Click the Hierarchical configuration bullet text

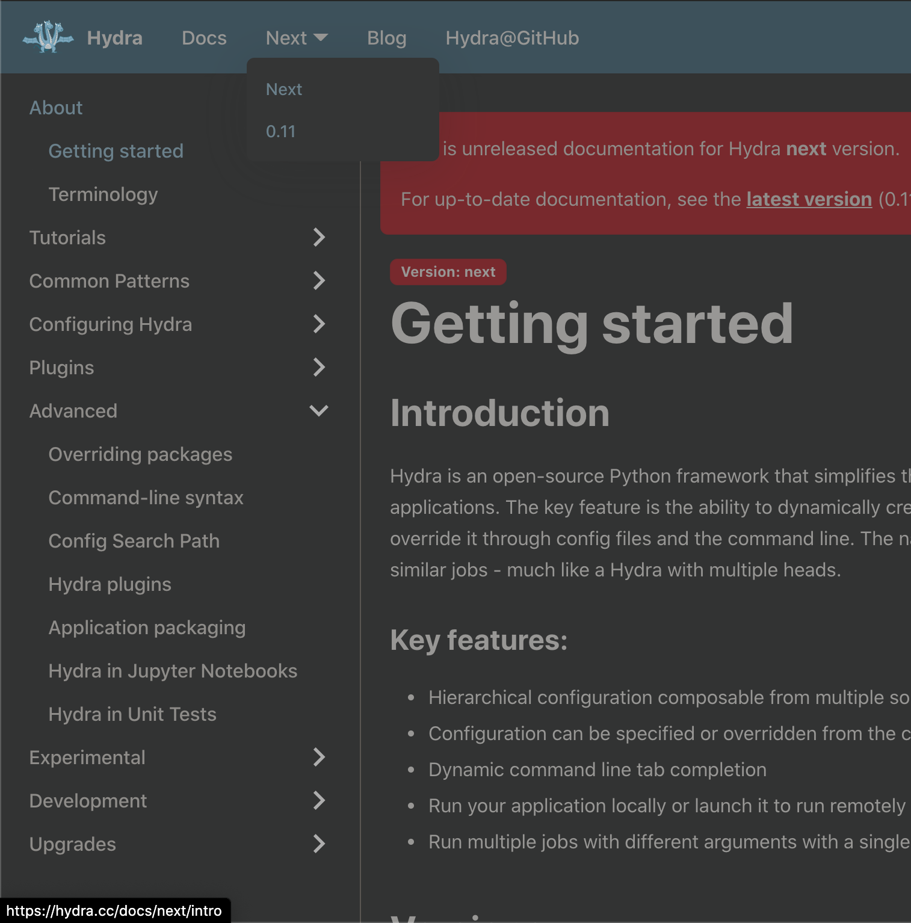[669, 697]
